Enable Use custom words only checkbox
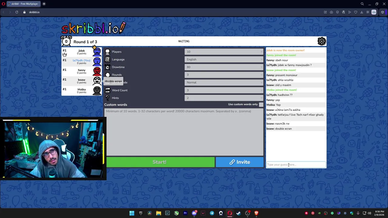Viewport: 388px width, 218px height. pyautogui.click(x=261, y=104)
